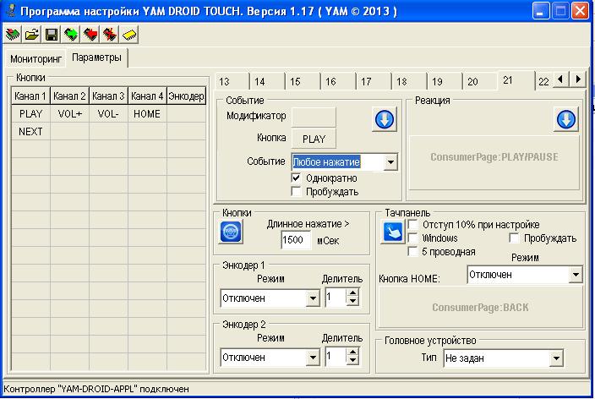Click blue down-arrow button in Реакция group
This screenshot has width=595, height=399.
point(565,120)
